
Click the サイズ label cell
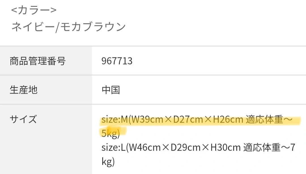click(x=23, y=119)
